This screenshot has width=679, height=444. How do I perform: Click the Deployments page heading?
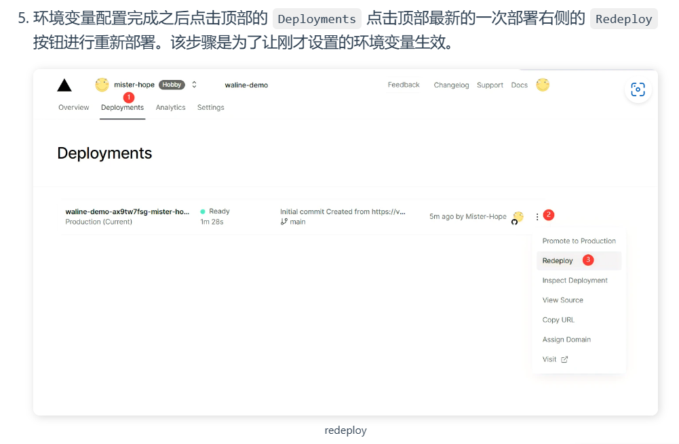coord(104,153)
